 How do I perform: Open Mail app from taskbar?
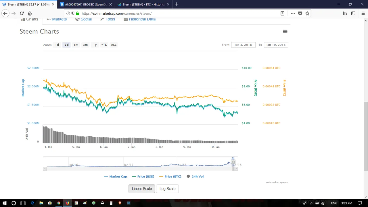click(x=102, y=203)
